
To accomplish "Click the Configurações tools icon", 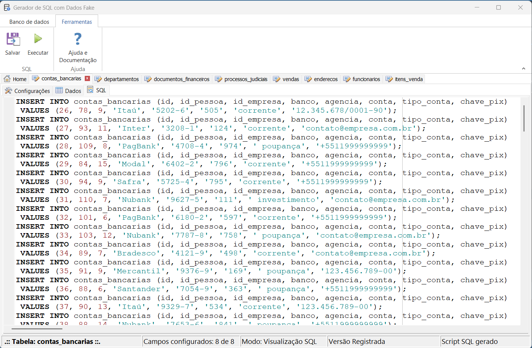I will pyautogui.click(x=8, y=91).
